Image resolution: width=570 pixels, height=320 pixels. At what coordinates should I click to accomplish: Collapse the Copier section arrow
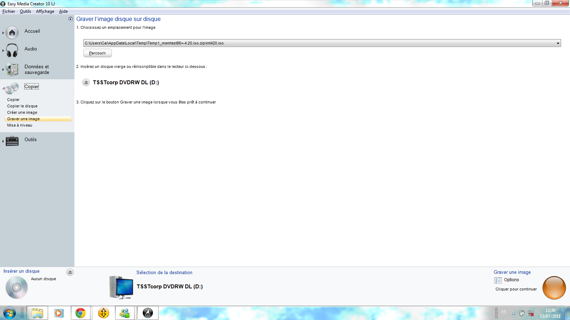(4, 88)
